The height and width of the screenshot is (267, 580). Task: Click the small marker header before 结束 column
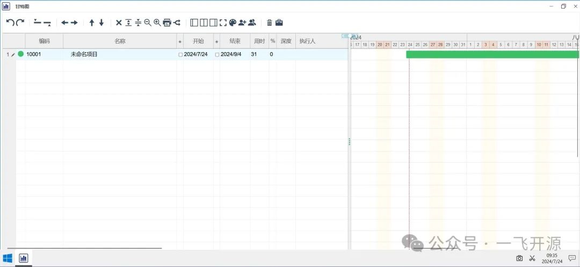coord(216,41)
